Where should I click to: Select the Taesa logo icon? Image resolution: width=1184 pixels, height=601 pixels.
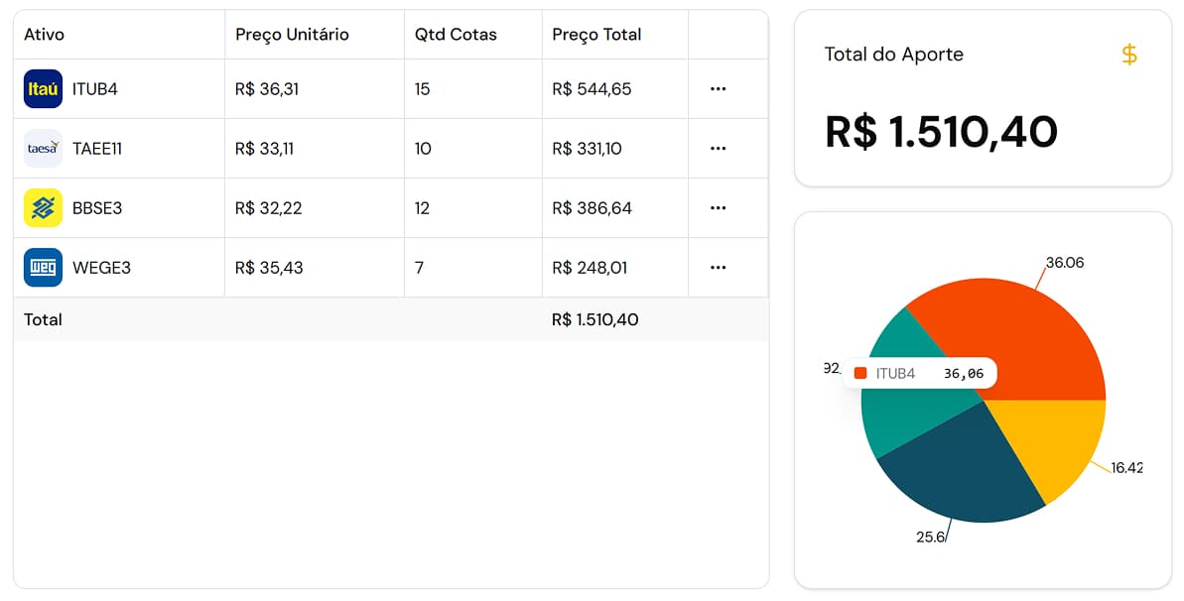(42, 148)
